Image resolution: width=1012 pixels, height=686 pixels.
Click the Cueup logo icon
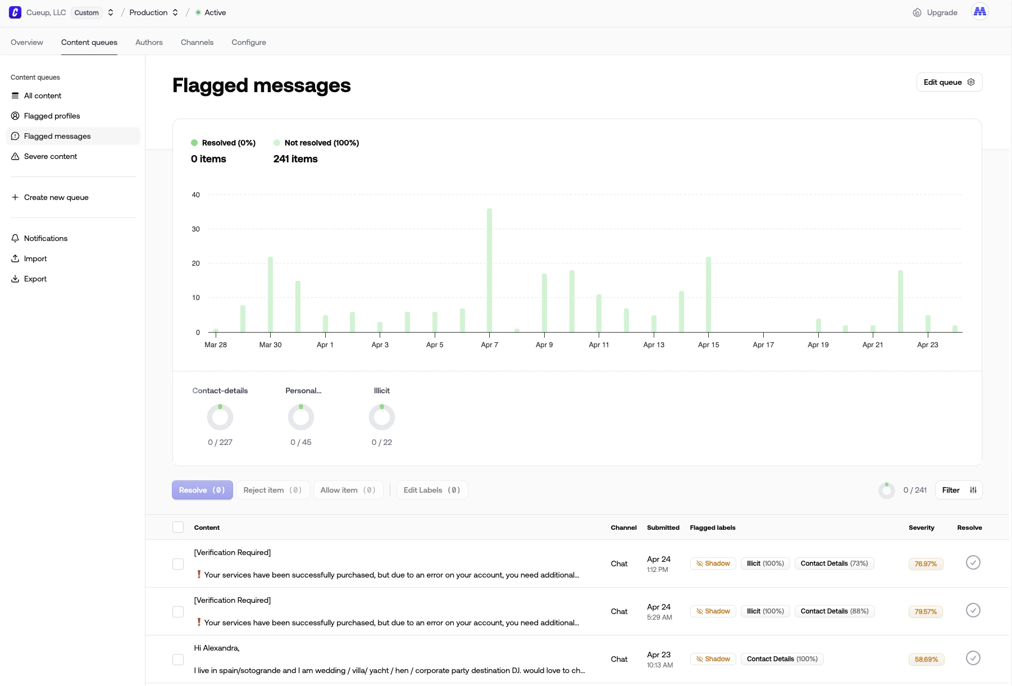point(15,12)
